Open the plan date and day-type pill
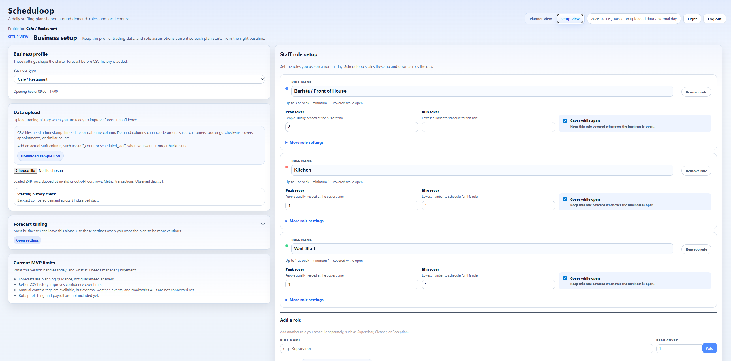The image size is (731, 361). (x=634, y=19)
